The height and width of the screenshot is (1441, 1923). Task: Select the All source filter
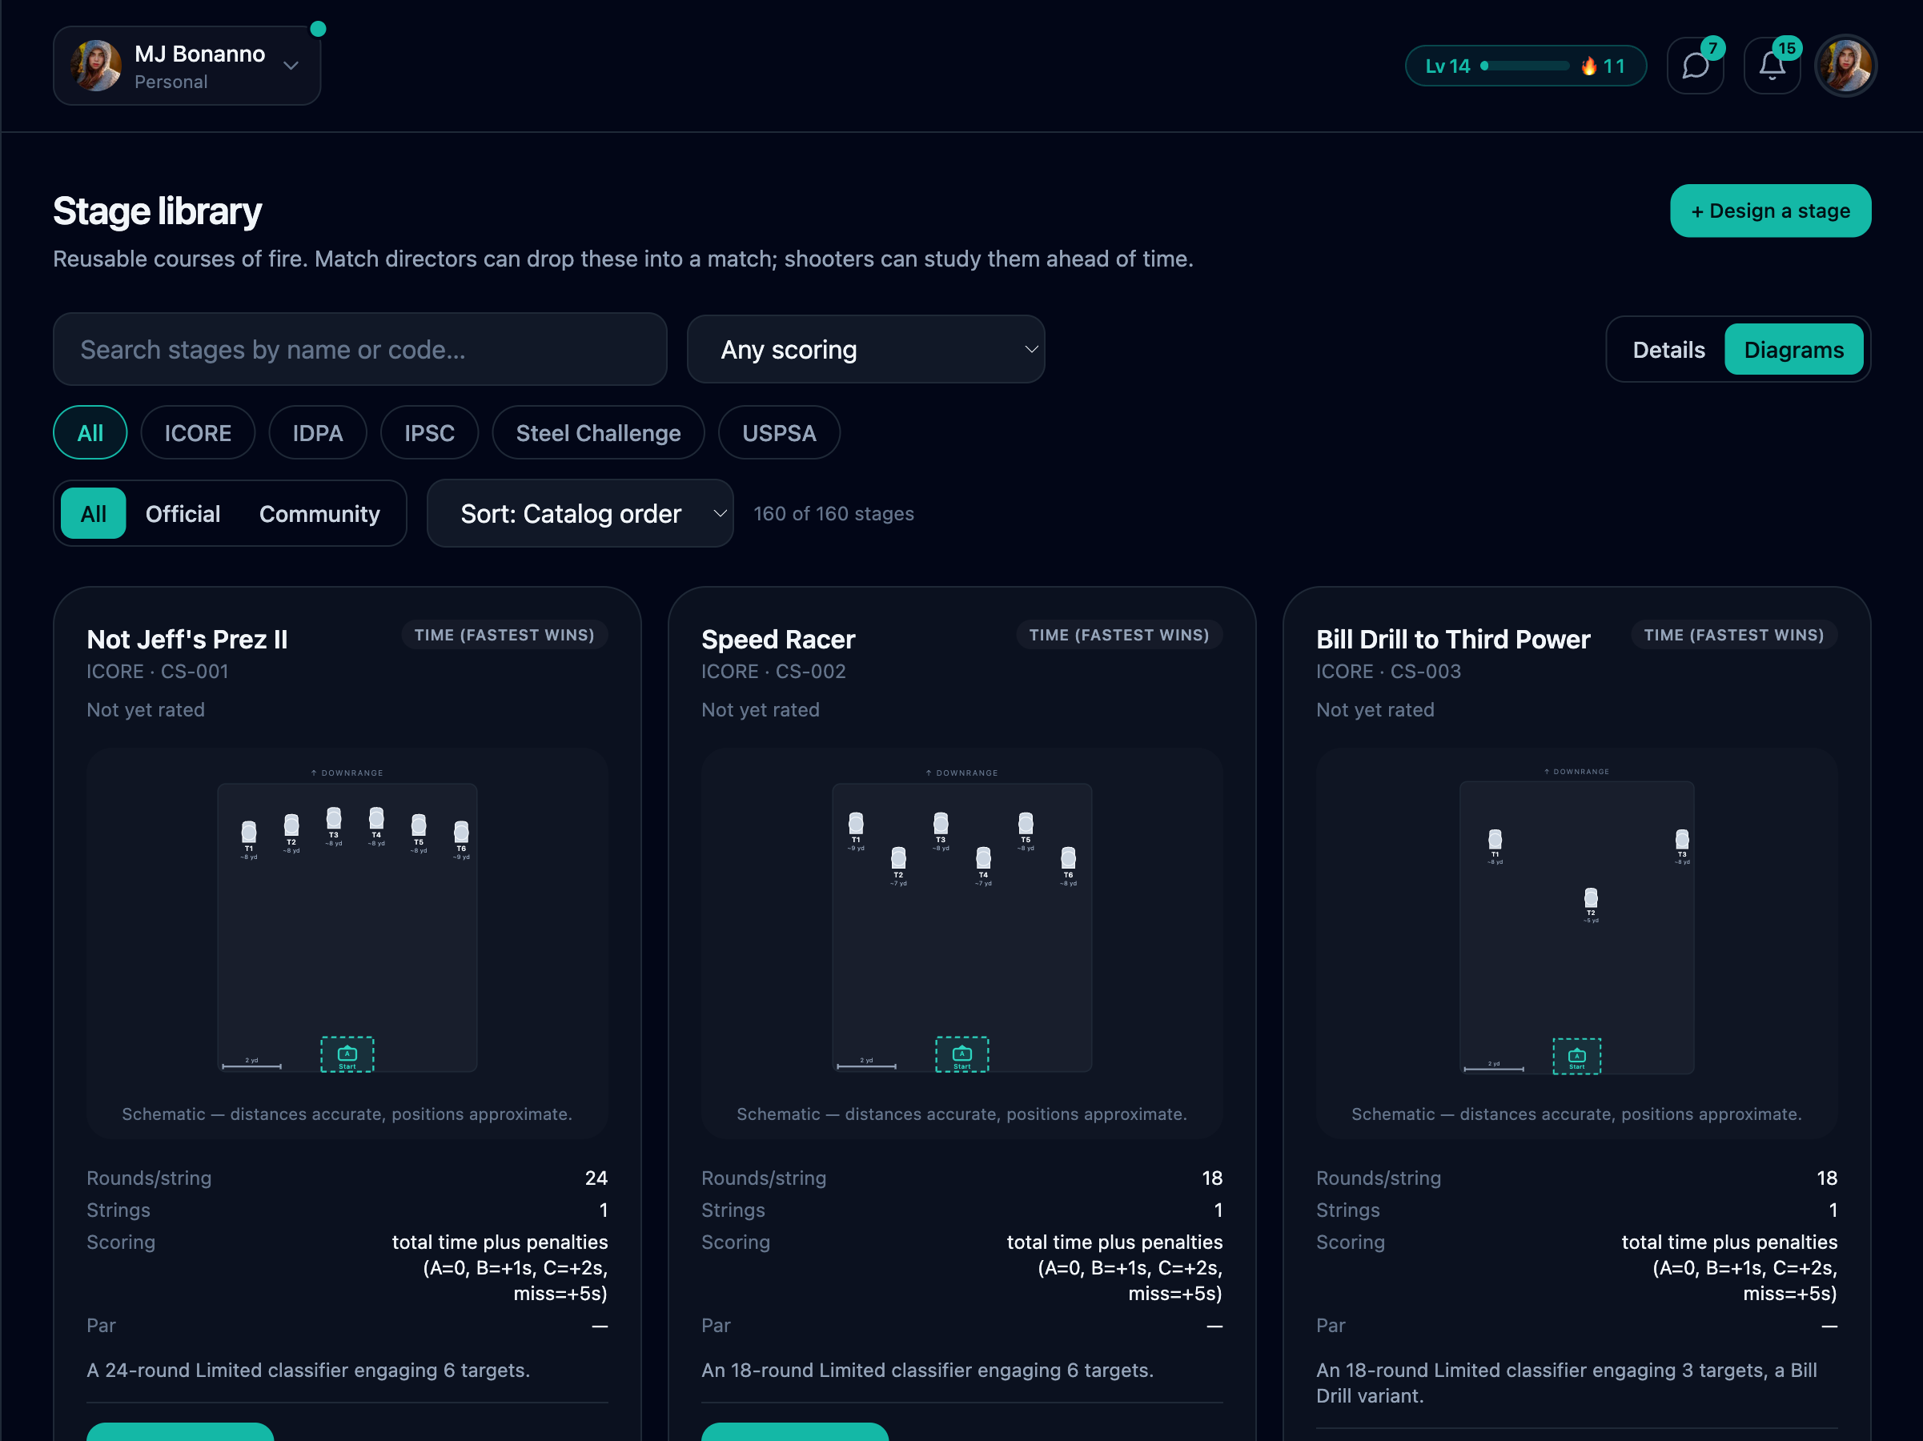[x=93, y=514]
